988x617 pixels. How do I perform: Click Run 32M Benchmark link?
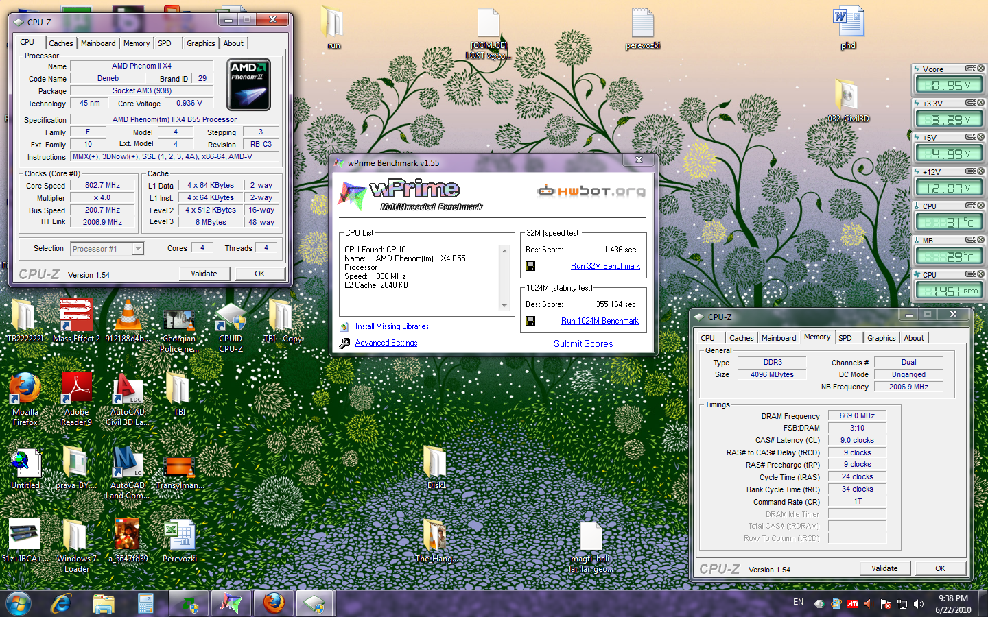point(605,266)
